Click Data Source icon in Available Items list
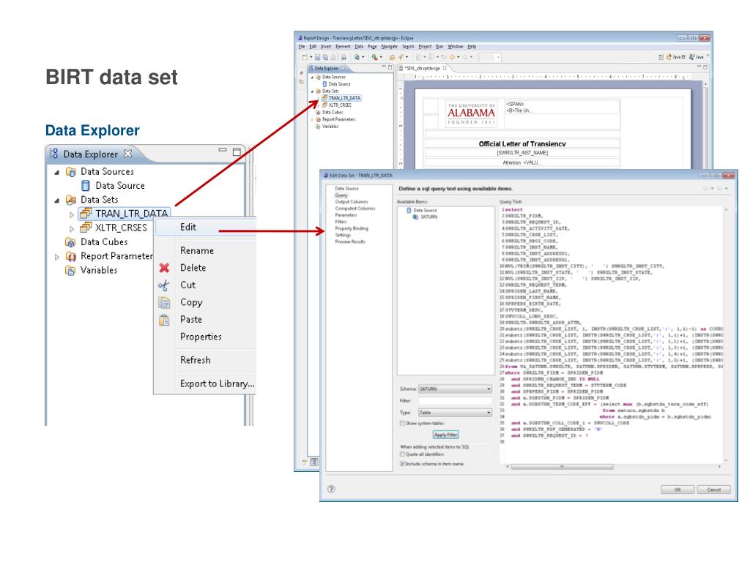750x562 pixels. click(409, 210)
